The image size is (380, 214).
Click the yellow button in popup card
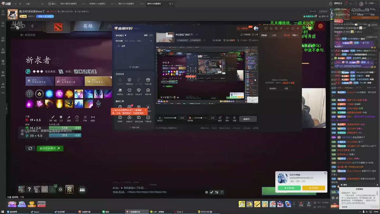tap(313, 188)
